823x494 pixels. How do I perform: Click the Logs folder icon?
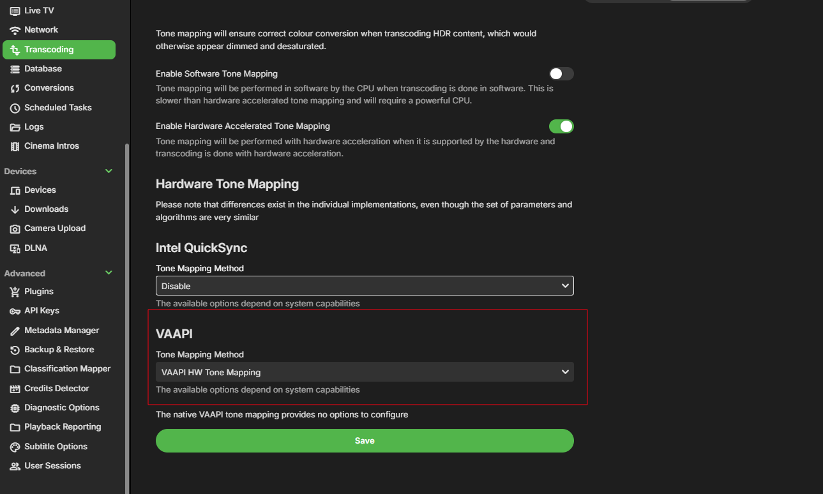tap(15, 127)
